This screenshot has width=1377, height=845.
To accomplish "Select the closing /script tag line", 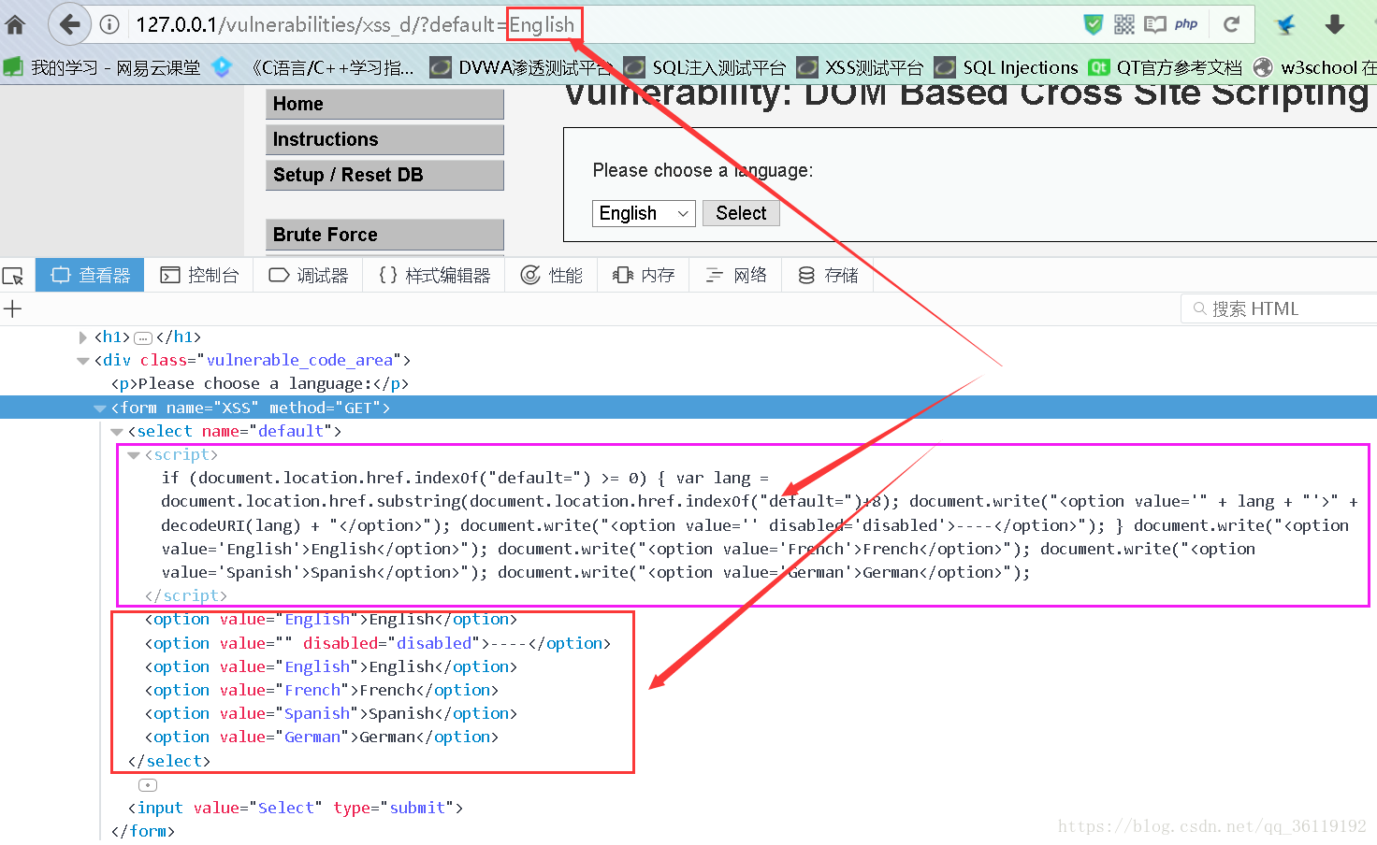I will (x=186, y=595).
